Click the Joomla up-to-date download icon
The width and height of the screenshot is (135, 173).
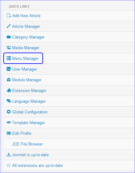(9, 155)
